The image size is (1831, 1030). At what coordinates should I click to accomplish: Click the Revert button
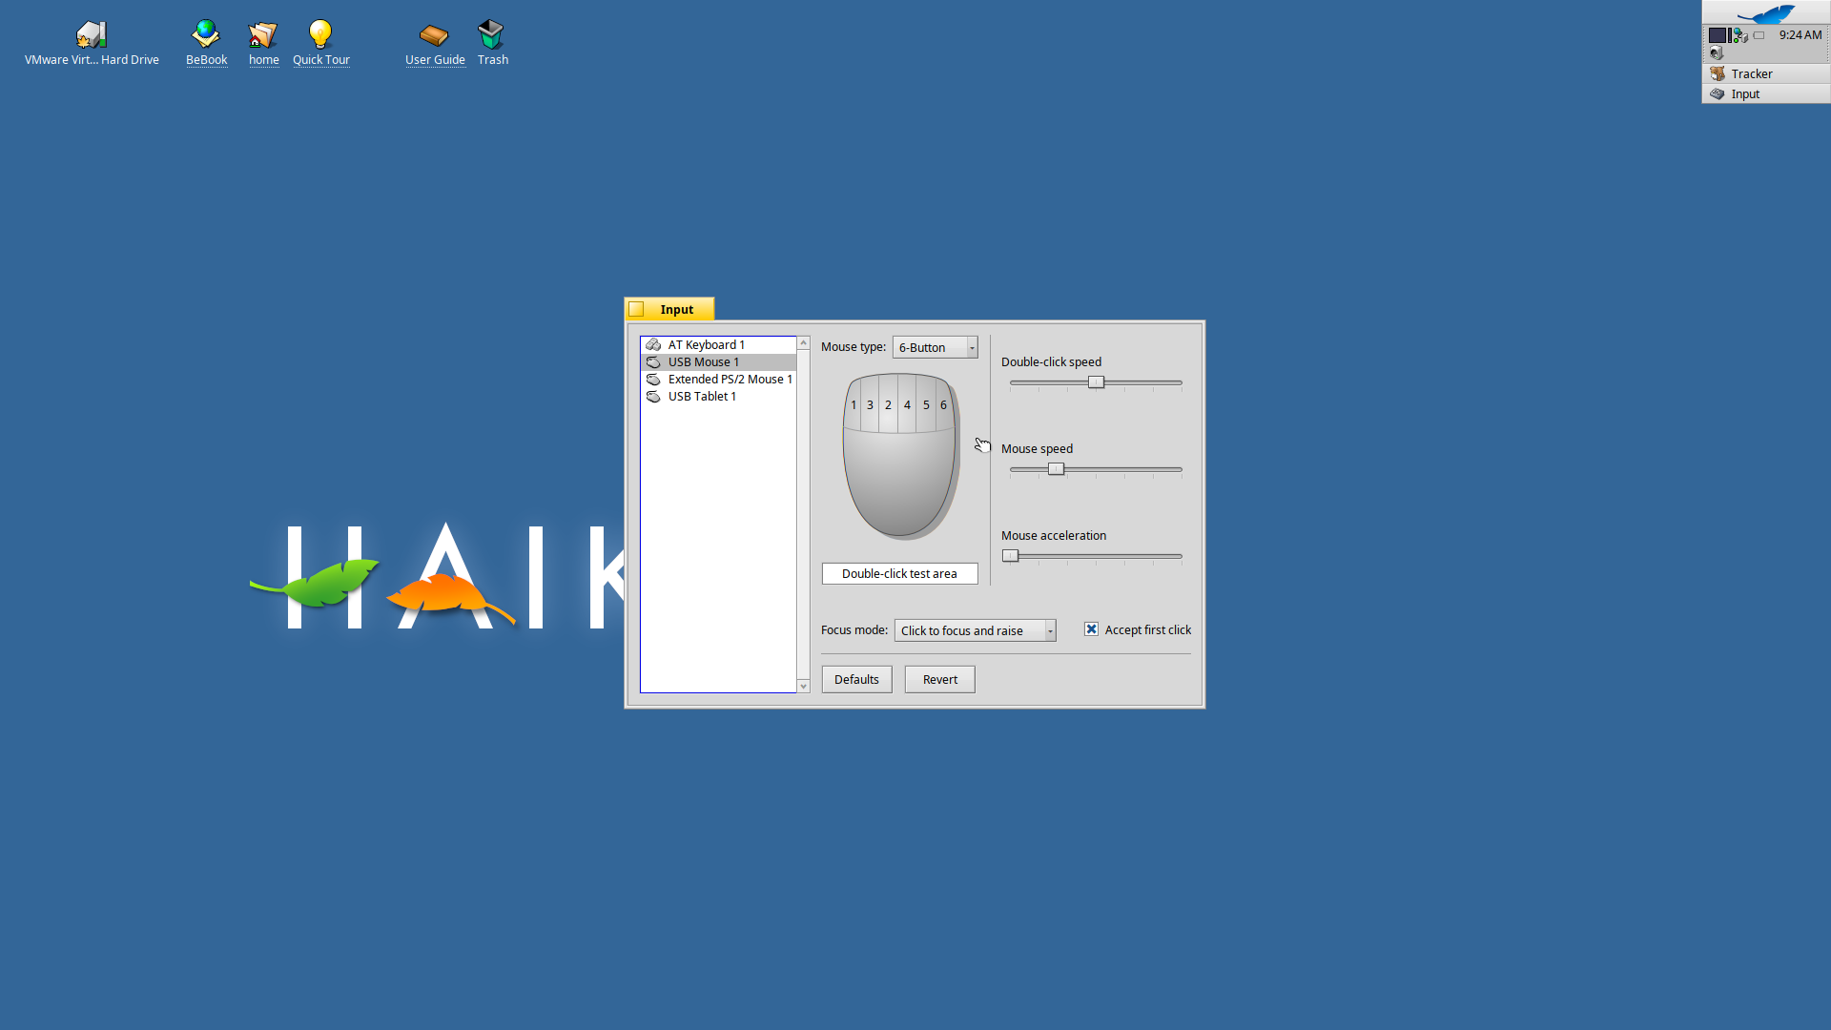(939, 679)
